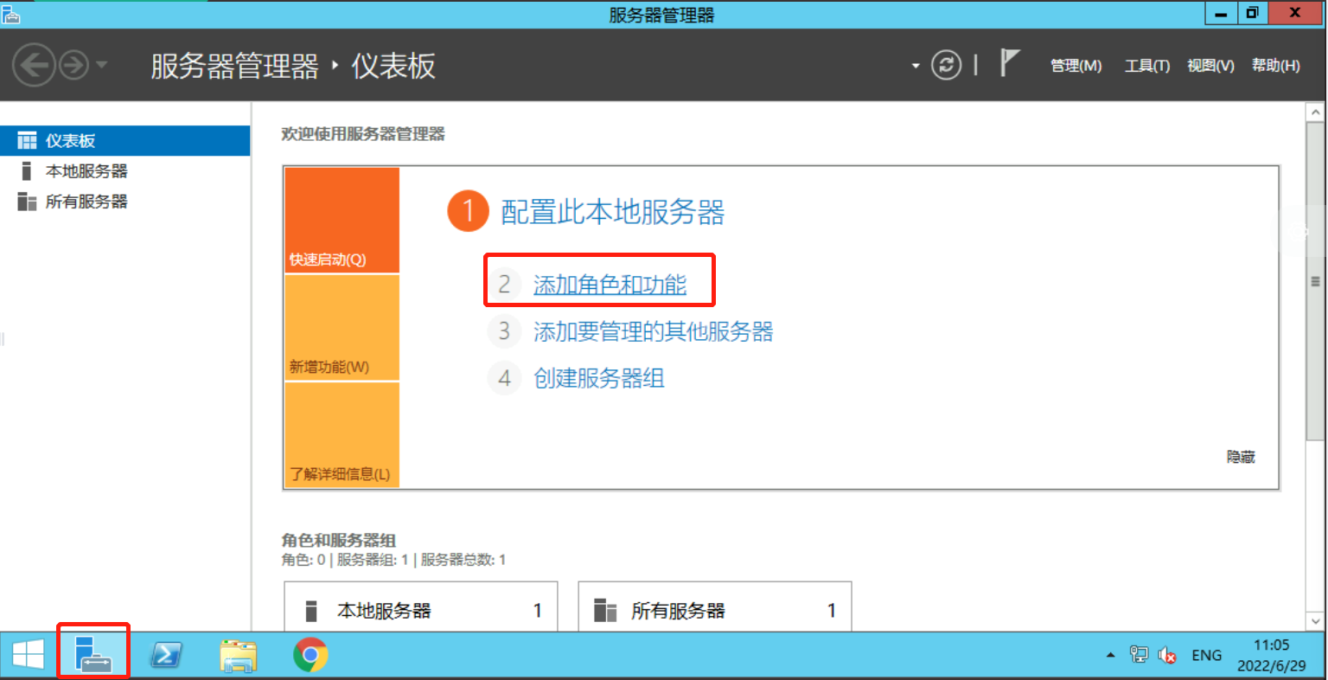The height and width of the screenshot is (680, 1328).
Task: Click the Server Manager taskbar icon
Action: 93,655
